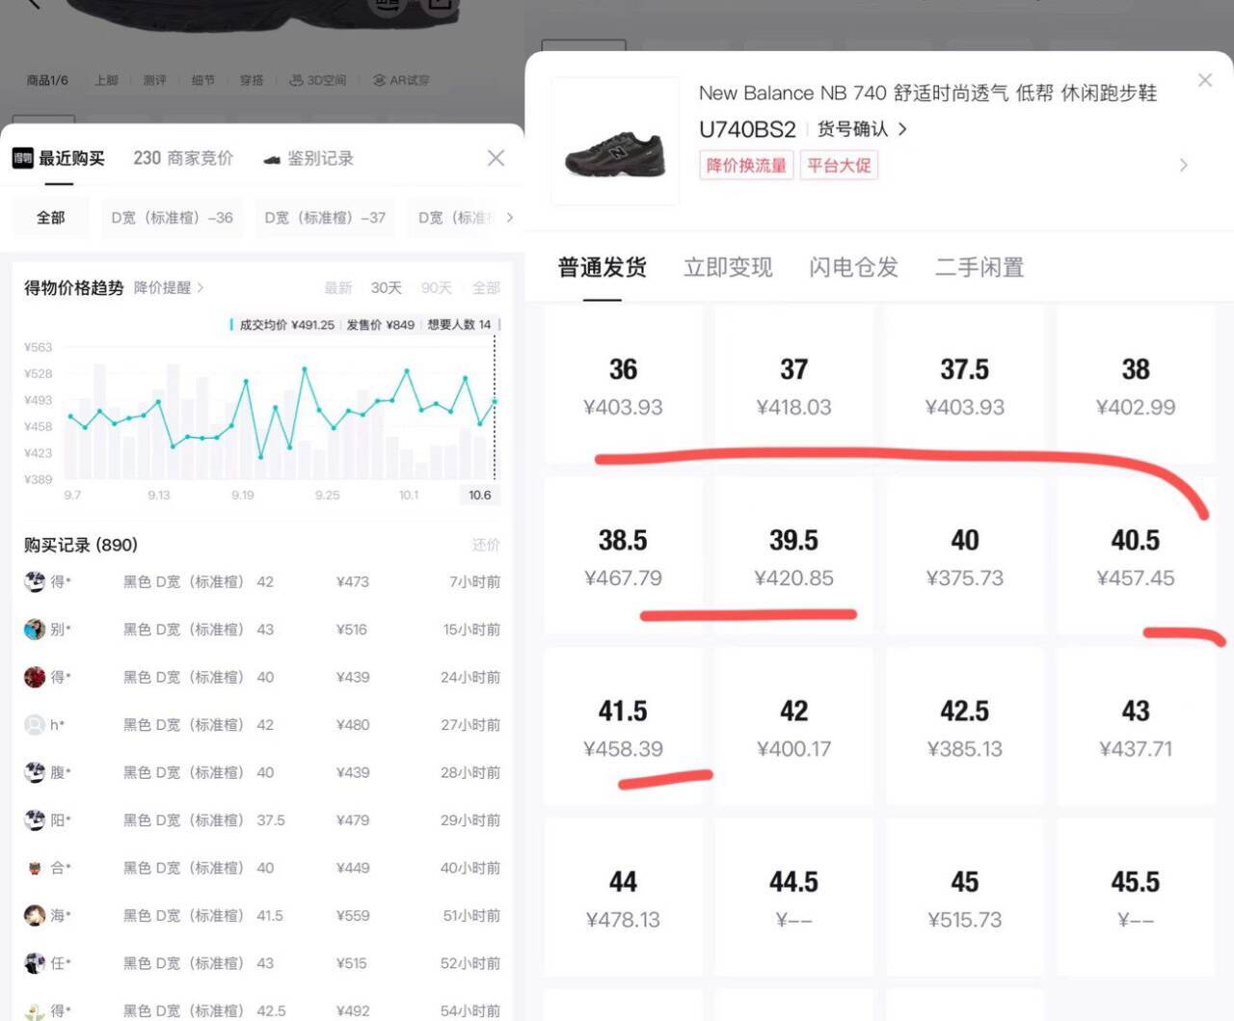This screenshot has width=1234, height=1021.
Task: Choose size 44.5 with no price
Action: 793,898
